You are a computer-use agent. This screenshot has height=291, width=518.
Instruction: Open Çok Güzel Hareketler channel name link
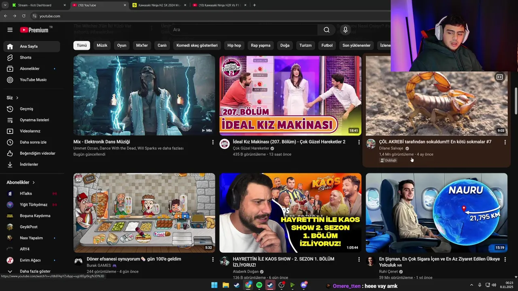click(x=251, y=148)
